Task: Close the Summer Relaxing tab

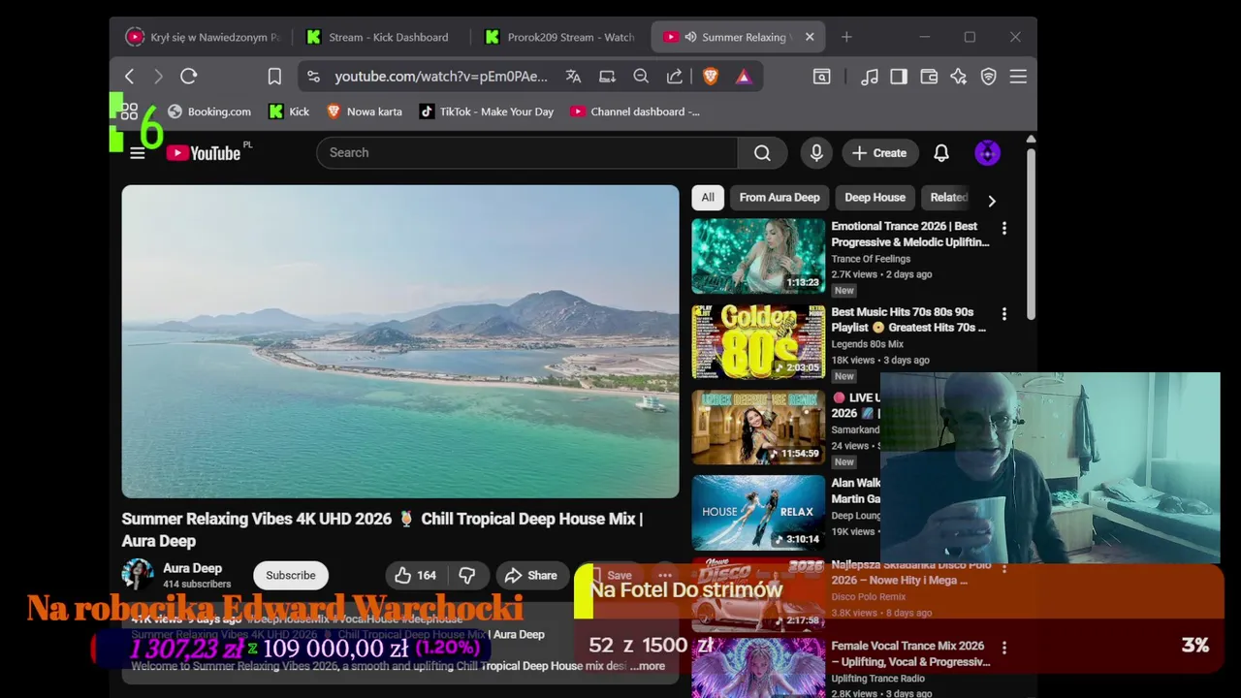Action: [x=810, y=37]
